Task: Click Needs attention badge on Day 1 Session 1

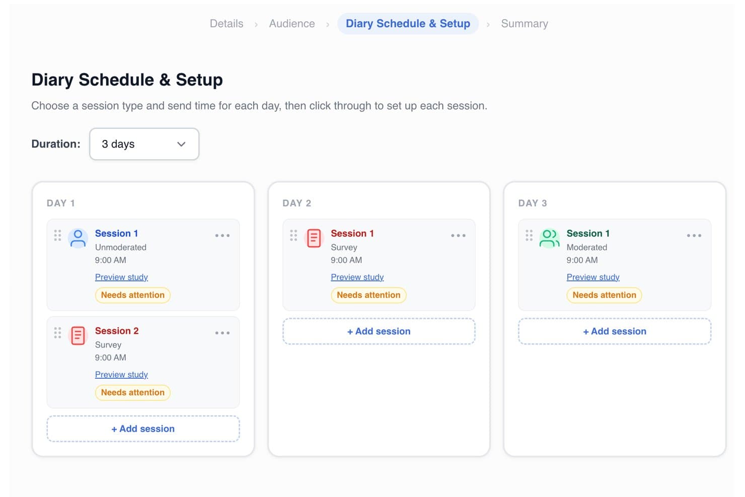Action: click(133, 295)
